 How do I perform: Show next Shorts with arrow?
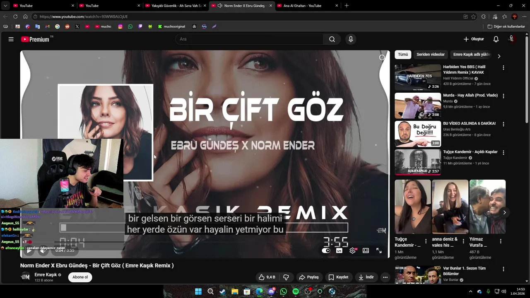pyautogui.click(x=504, y=212)
